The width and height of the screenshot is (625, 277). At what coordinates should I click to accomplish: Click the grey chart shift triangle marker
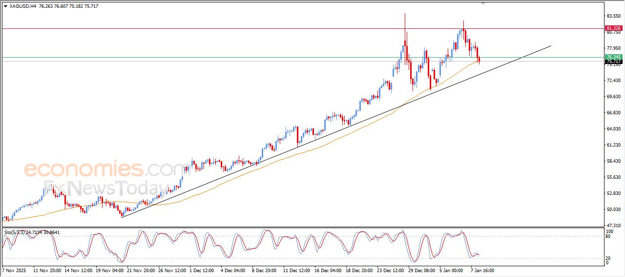coord(483,3)
